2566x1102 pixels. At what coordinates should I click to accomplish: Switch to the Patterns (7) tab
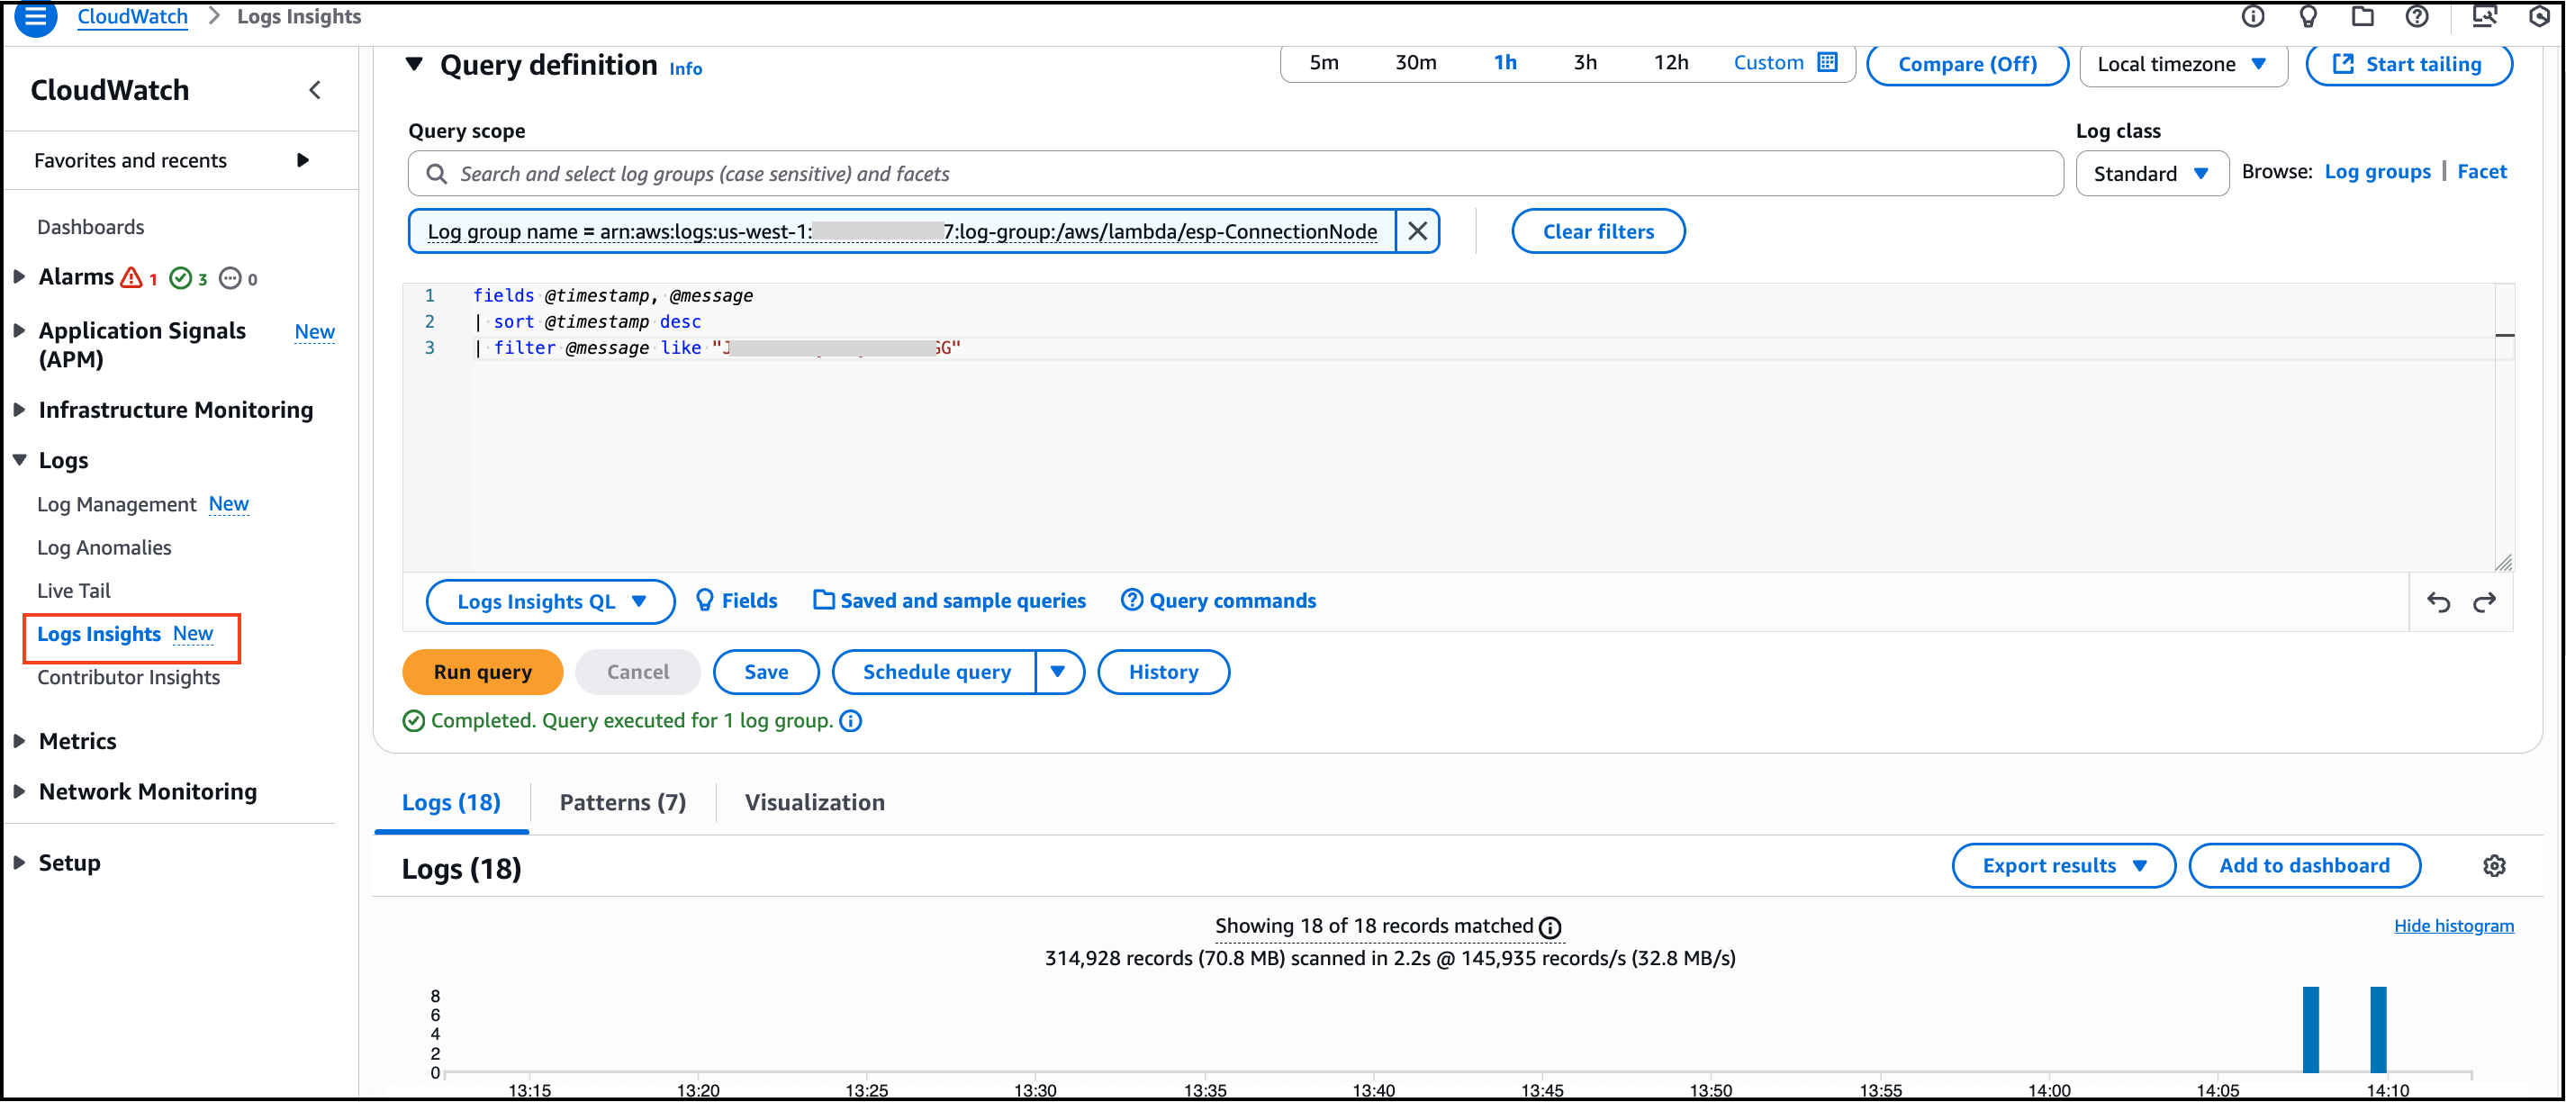coord(622,803)
